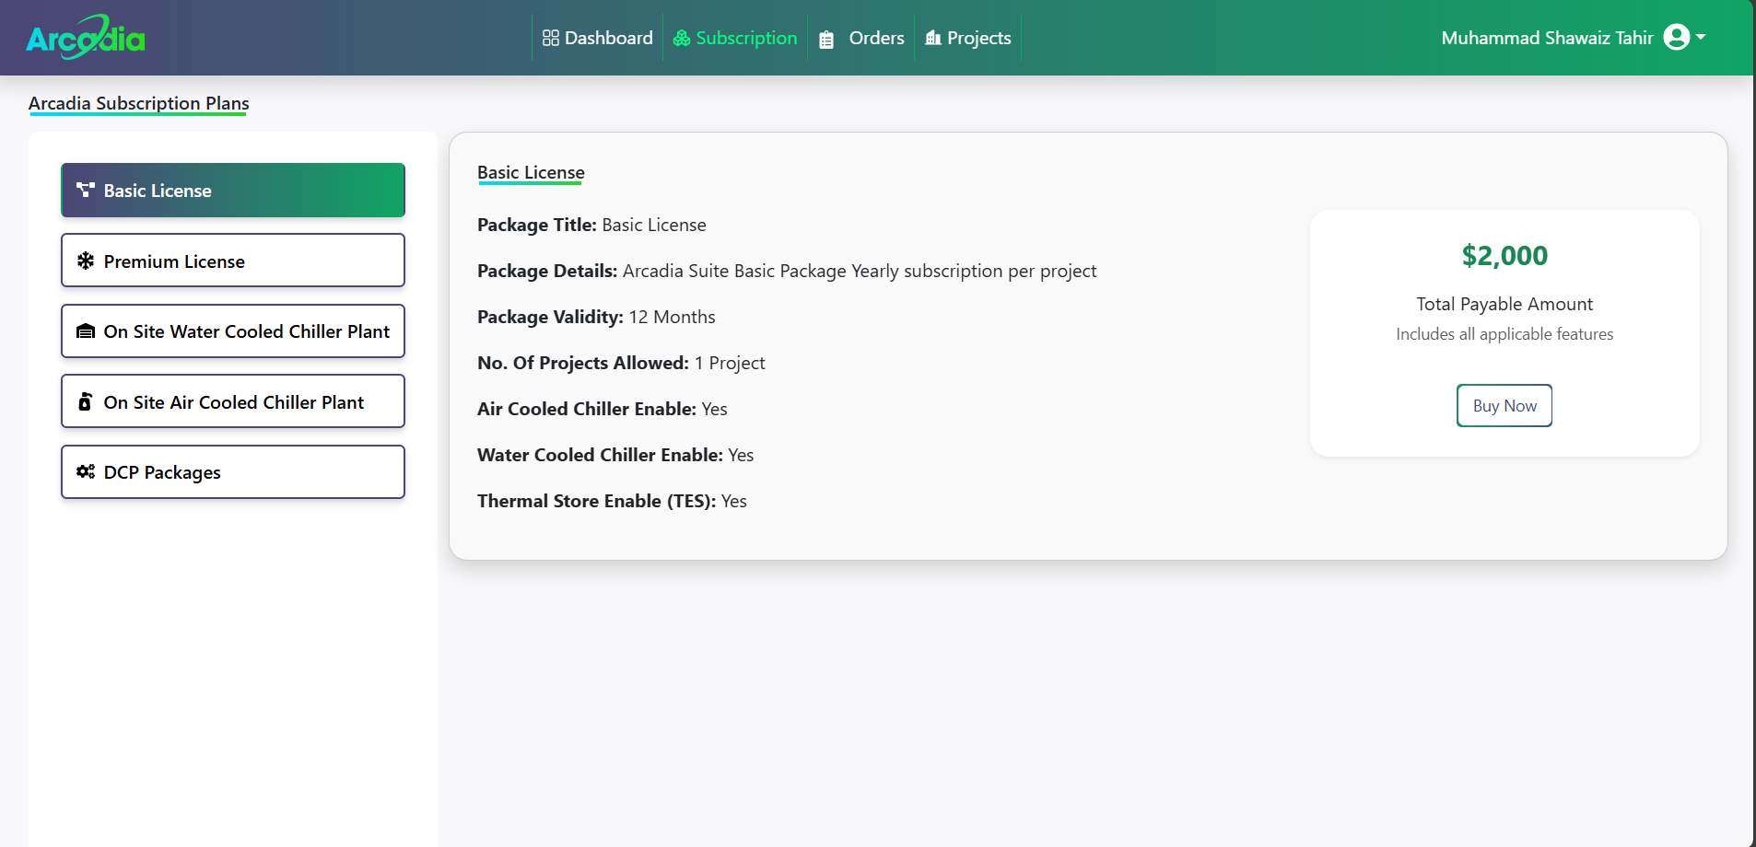Open the Projects menu item
Image resolution: width=1756 pixels, height=847 pixels.
[x=978, y=38]
